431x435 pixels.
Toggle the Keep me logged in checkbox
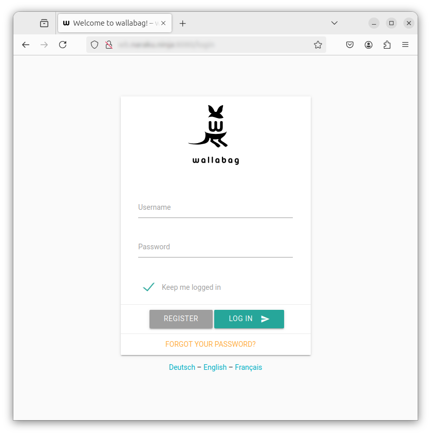pos(148,287)
